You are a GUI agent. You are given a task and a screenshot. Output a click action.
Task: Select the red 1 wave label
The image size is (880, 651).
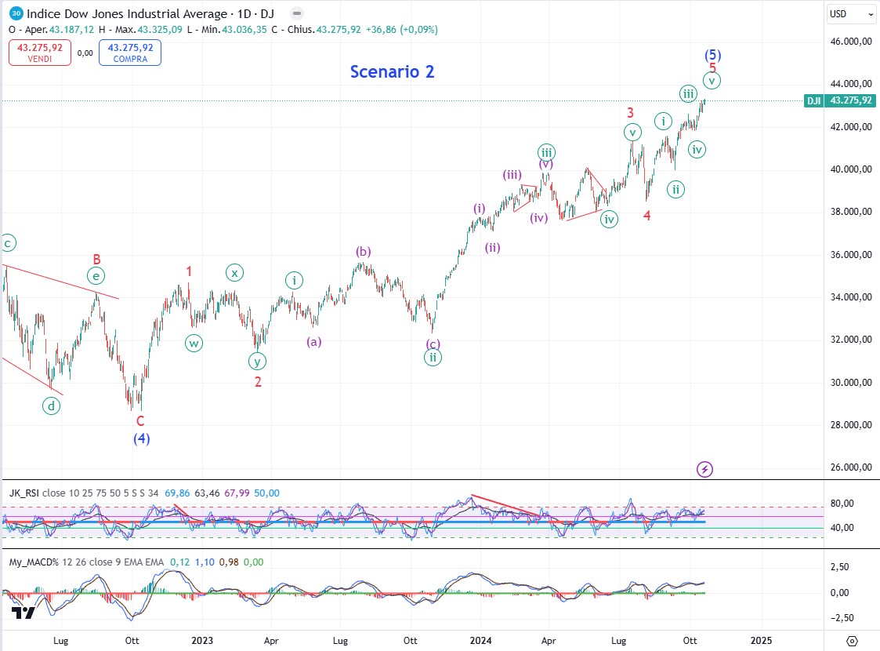[189, 272]
